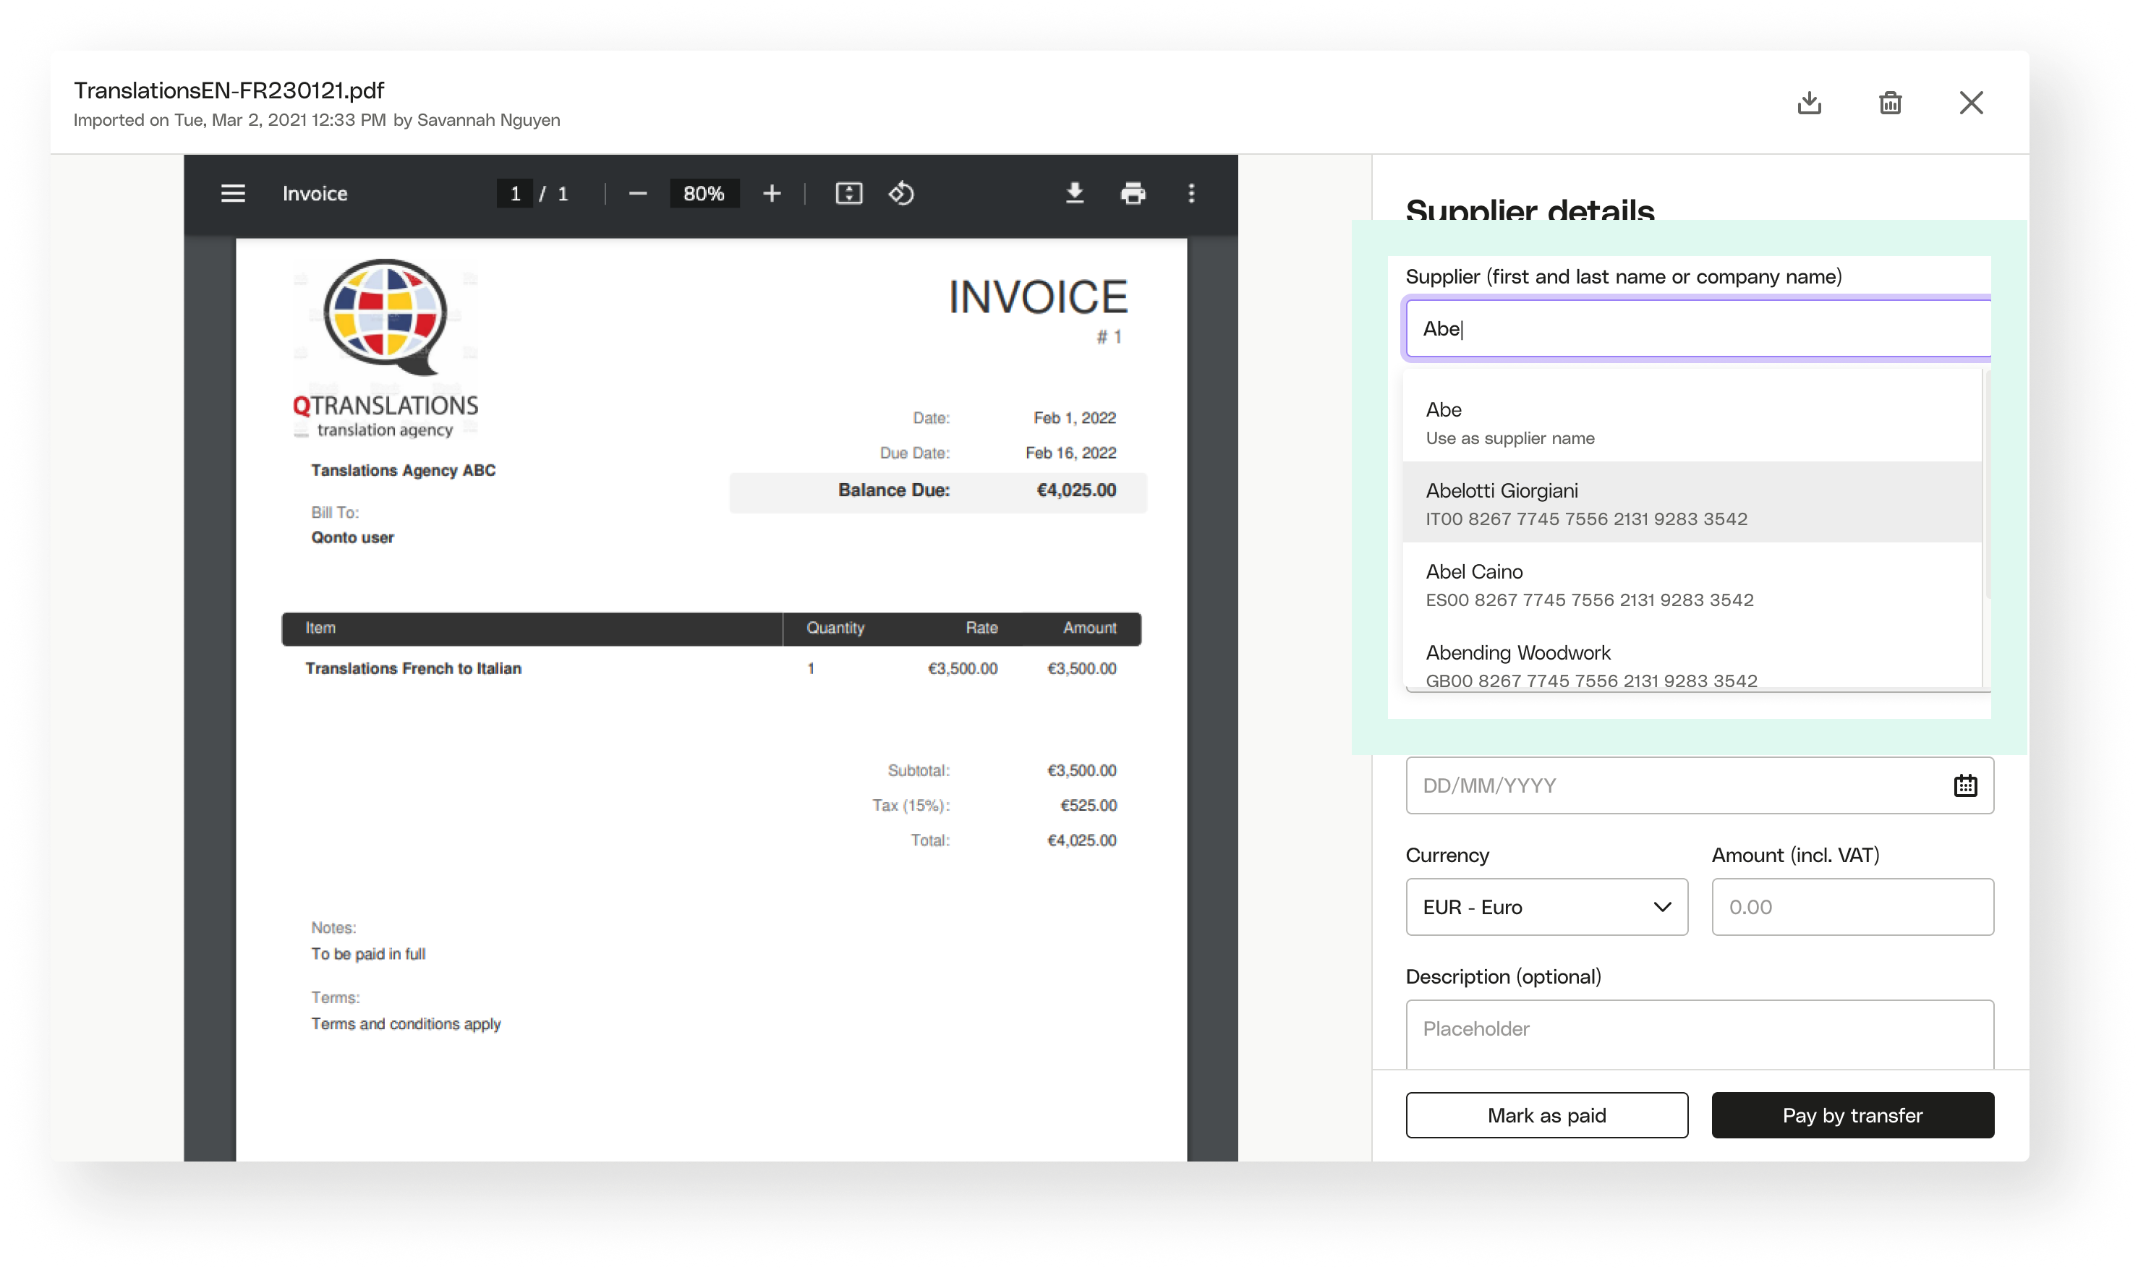Click the Mark as paid button
This screenshot has height=1270, width=2138.
pyautogui.click(x=1546, y=1115)
